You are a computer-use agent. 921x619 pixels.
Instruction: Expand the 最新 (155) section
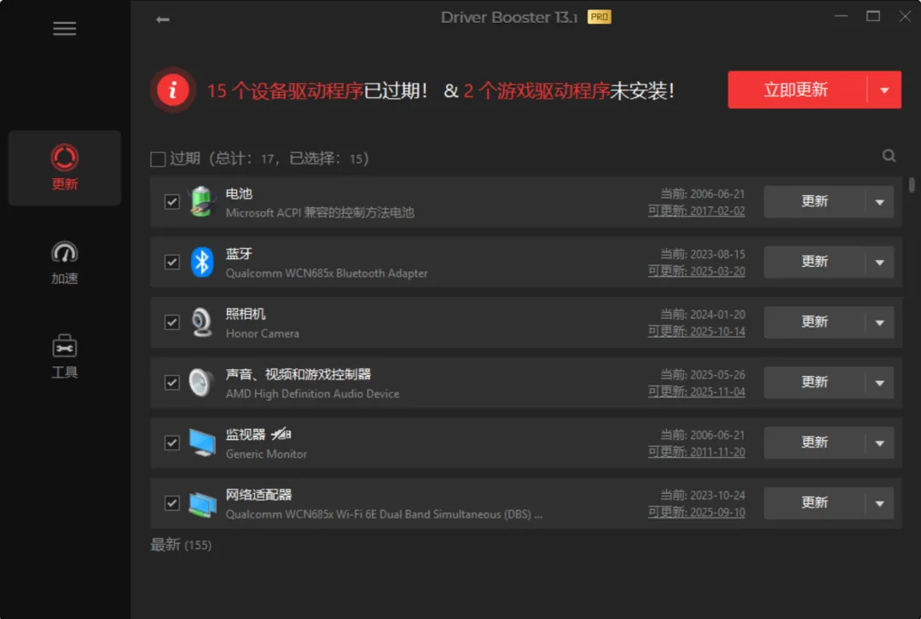(x=181, y=545)
